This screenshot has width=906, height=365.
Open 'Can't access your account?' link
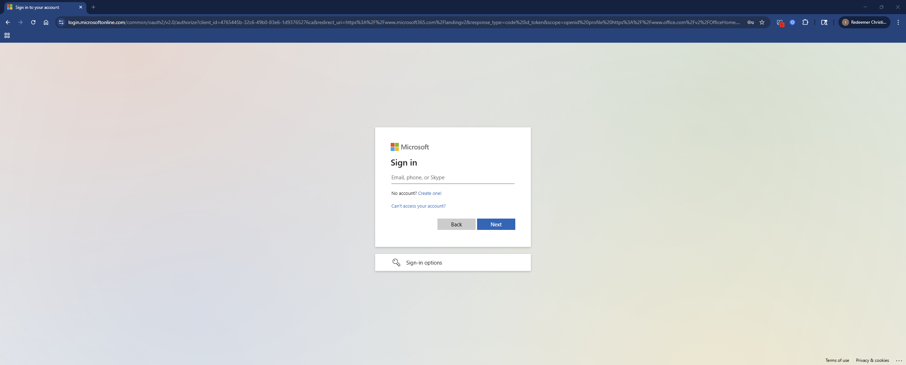point(418,206)
